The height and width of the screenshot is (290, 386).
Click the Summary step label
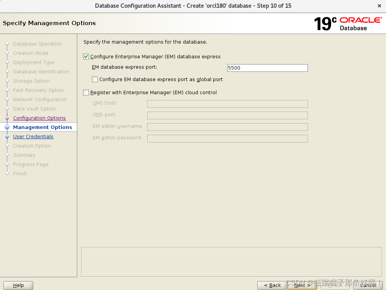click(x=24, y=155)
